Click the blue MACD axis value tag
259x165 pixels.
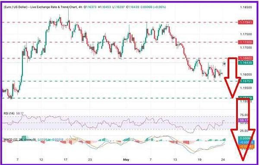click(246, 142)
